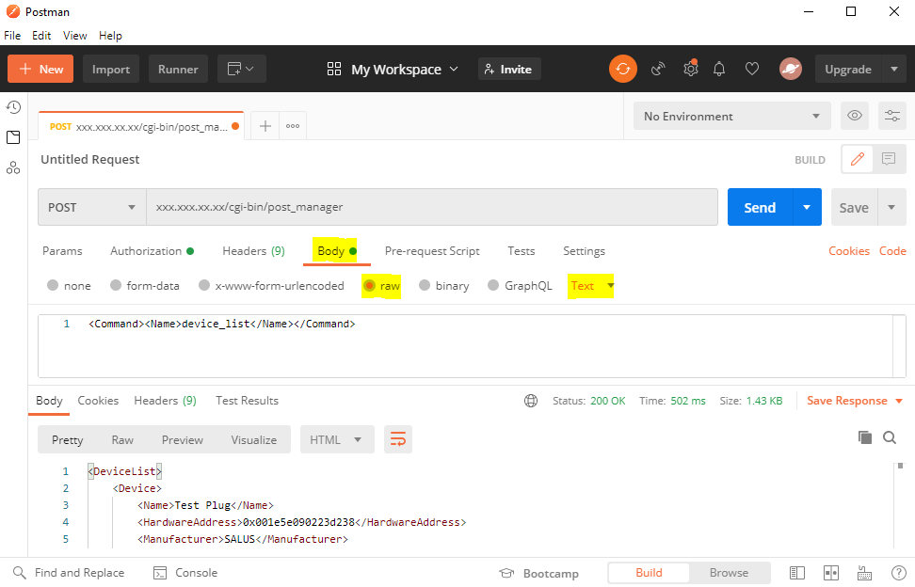Open the Runner button
The height and width of the screenshot is (587, 915).
point(178,69)
